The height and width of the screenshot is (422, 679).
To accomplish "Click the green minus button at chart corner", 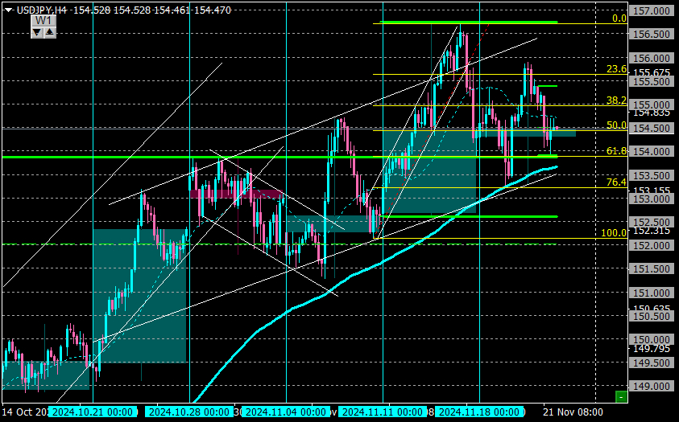I will (x=621, y=396).
